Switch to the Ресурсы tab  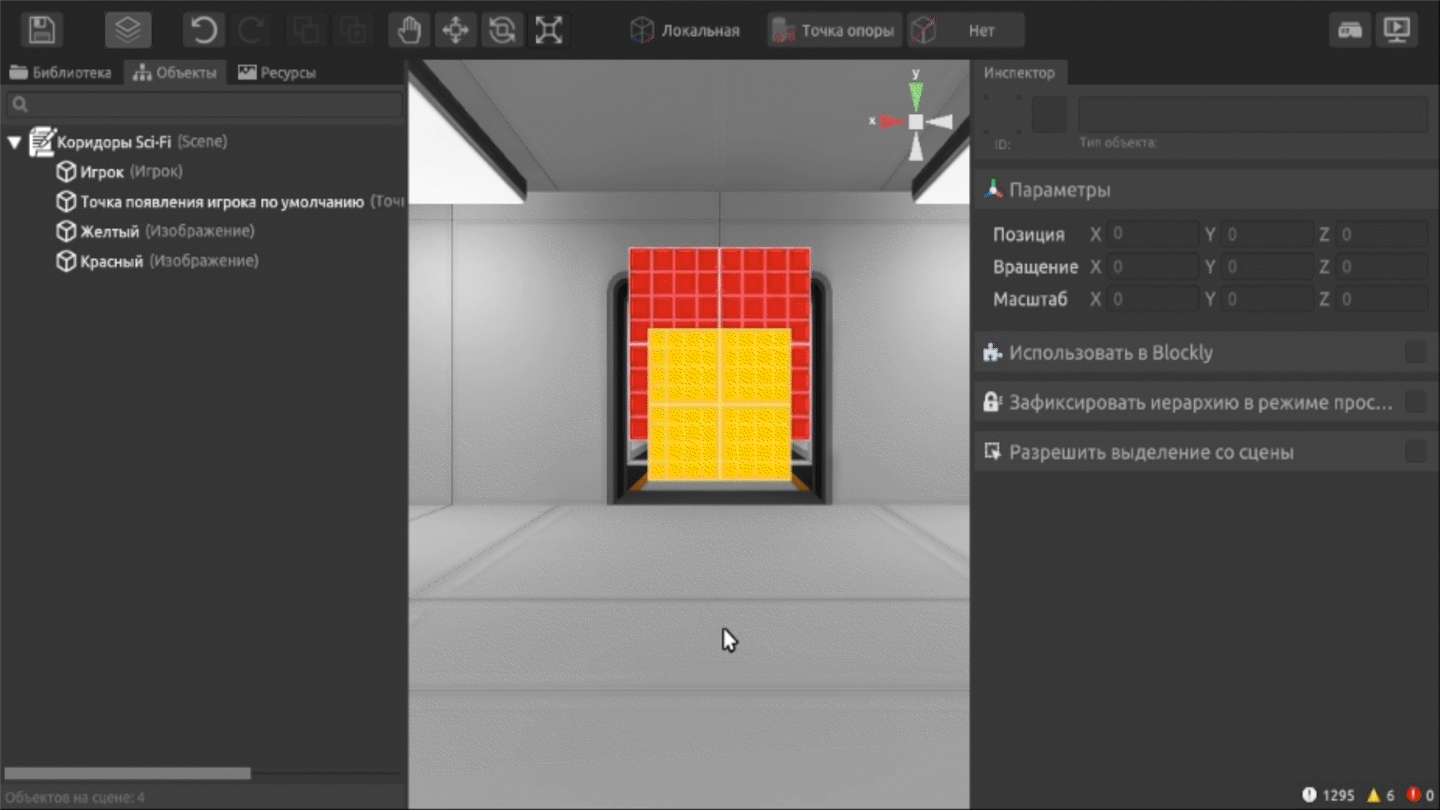(x=277, y=73)
